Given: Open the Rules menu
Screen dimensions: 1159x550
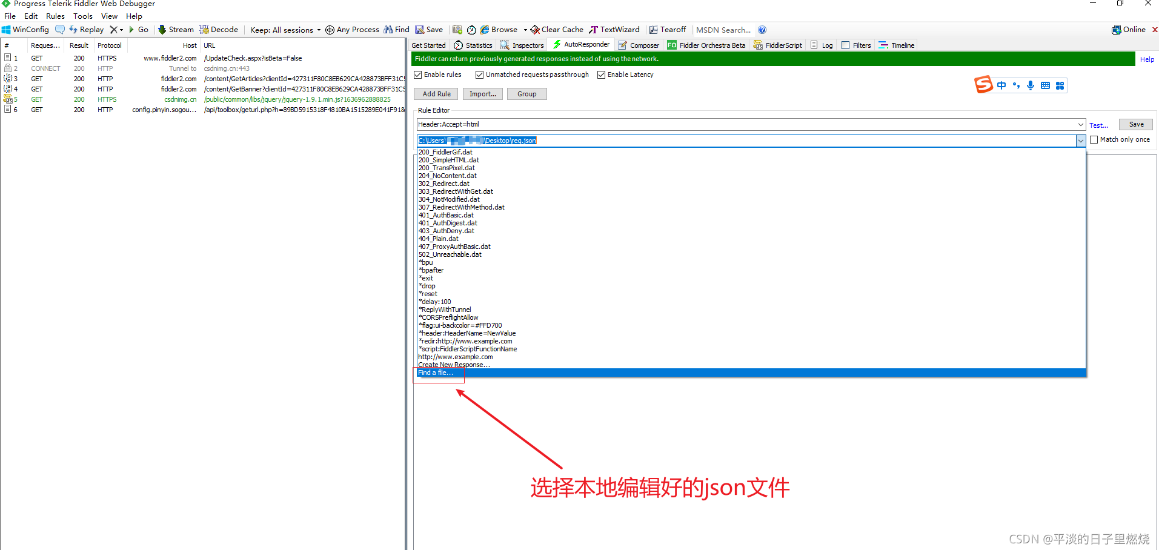Looking at the screenshot, I should (x=55, y=16).
